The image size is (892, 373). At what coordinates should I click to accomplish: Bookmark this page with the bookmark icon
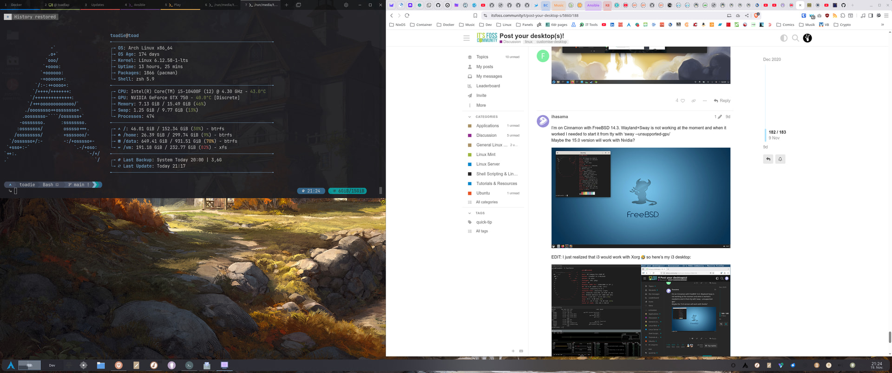point(475,15)
